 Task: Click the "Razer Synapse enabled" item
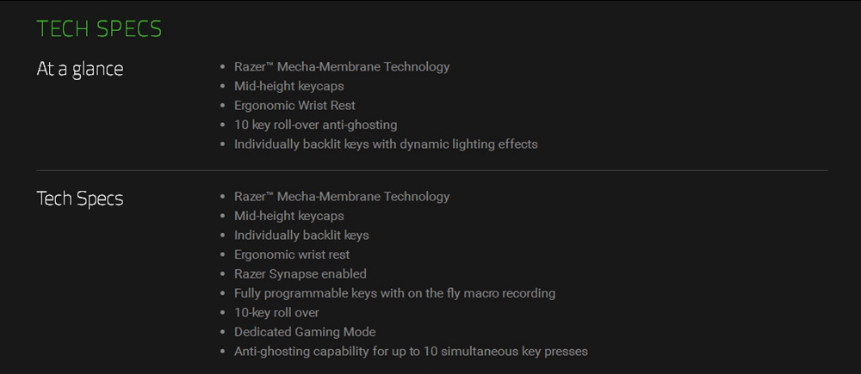[x=300, y=273]
